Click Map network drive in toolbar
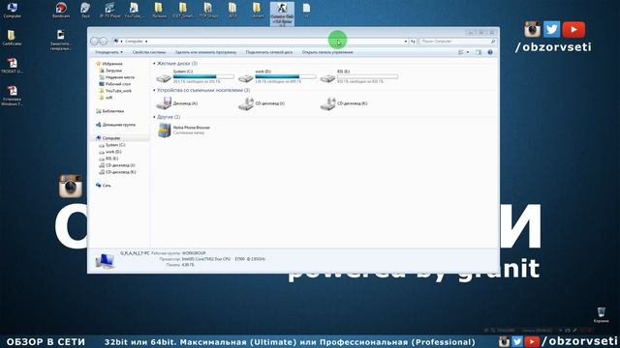 tap(269, 52)
